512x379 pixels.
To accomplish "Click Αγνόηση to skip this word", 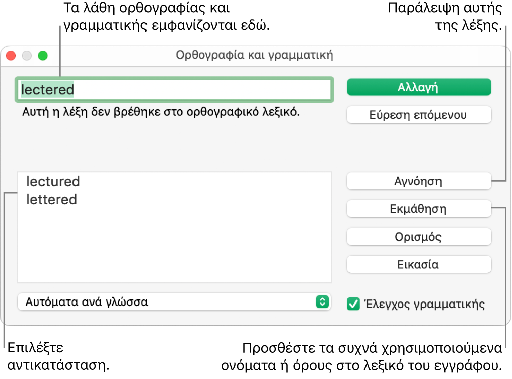I will tap(419, 181).
